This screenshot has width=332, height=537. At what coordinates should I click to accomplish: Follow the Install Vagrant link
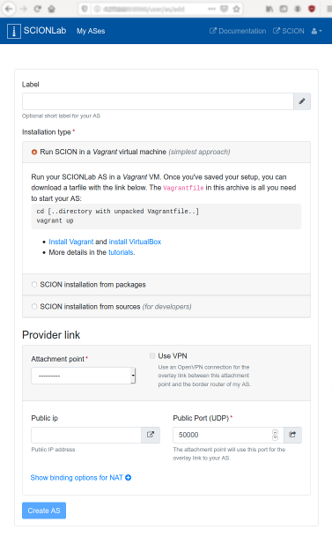71,242
